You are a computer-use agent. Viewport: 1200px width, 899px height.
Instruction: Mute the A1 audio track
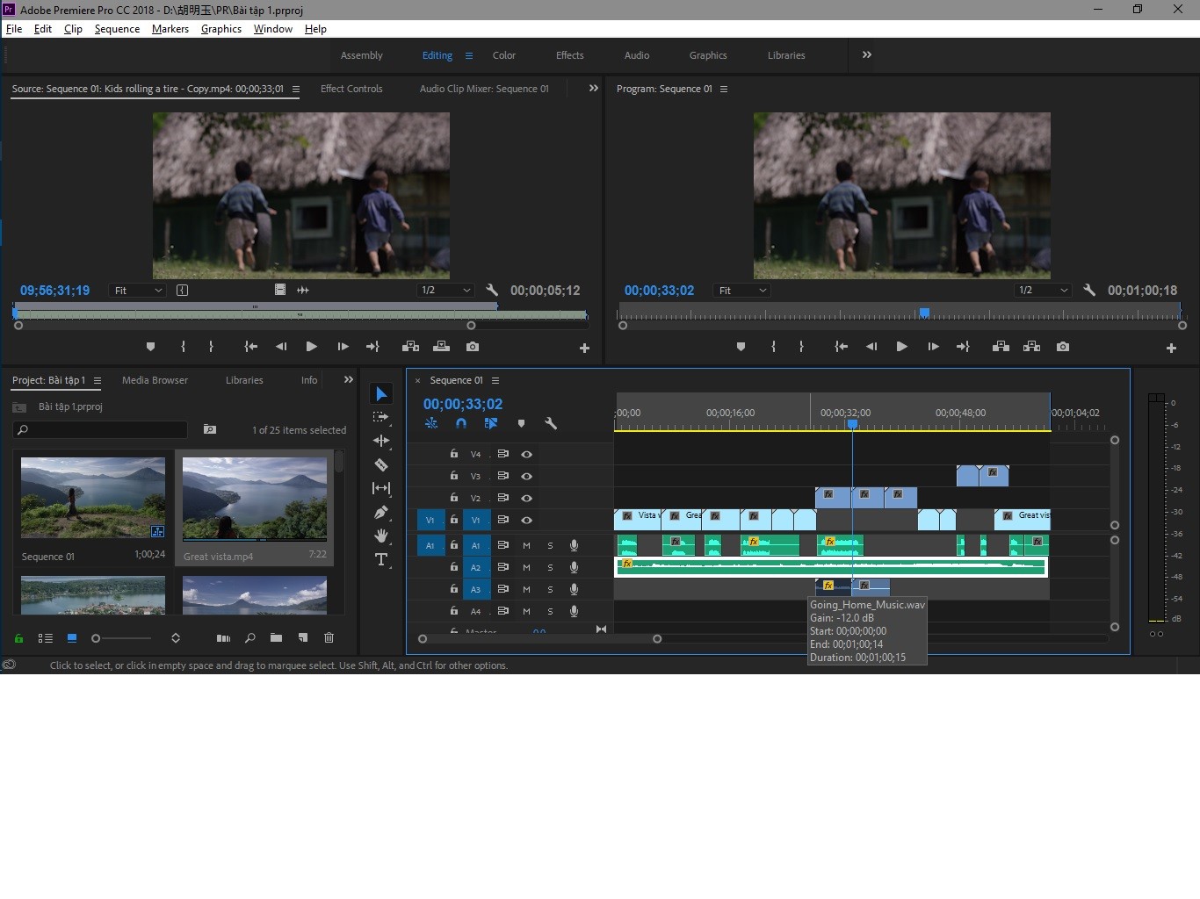point(526,545)
